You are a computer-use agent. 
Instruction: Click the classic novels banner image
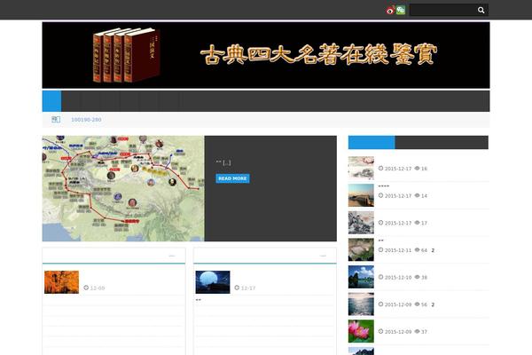click(x=266, y=55)
